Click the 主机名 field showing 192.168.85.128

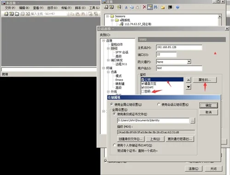click(179, 47)
